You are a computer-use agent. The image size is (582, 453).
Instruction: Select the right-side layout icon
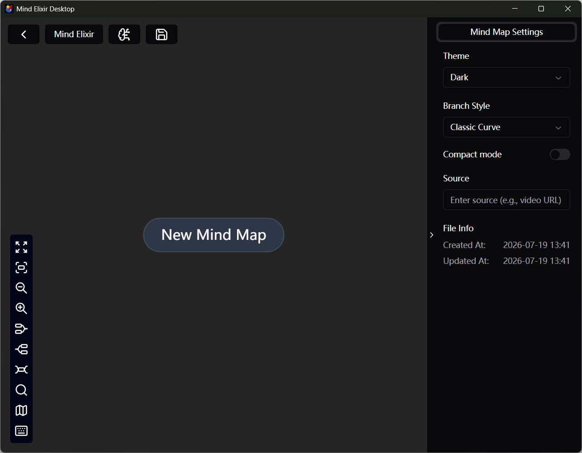21,329
